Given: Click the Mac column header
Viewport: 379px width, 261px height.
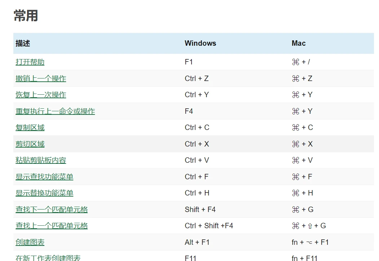Looking at the screenshot, I should [x=299, y=43].
